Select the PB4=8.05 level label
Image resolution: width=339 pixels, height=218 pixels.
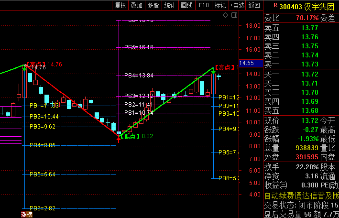pos(43,145)
